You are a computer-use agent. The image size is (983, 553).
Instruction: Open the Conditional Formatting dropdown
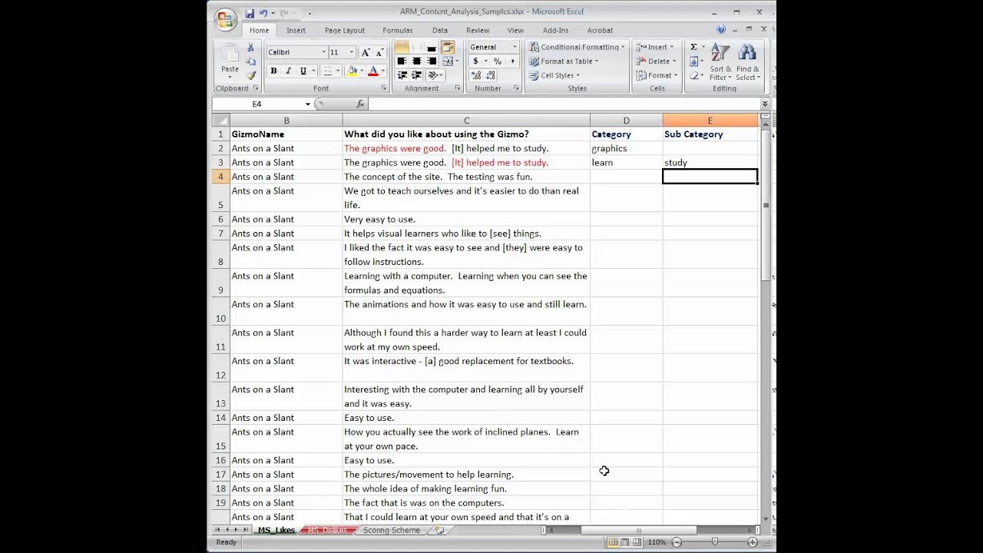tap(577, 48)
